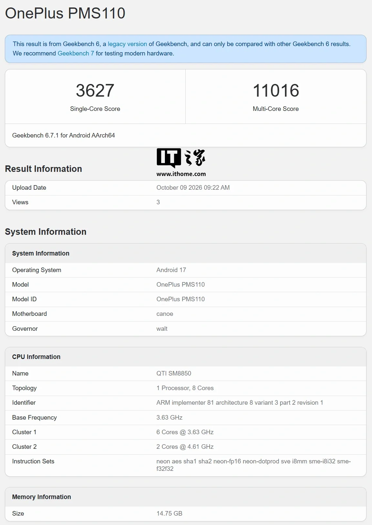Click "Geekbench 6.7.1 for Android AArch64" text

coord(64,136)
